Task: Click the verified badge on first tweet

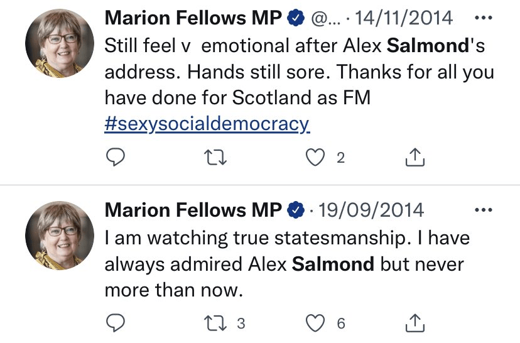Action: tap(295, 19)
